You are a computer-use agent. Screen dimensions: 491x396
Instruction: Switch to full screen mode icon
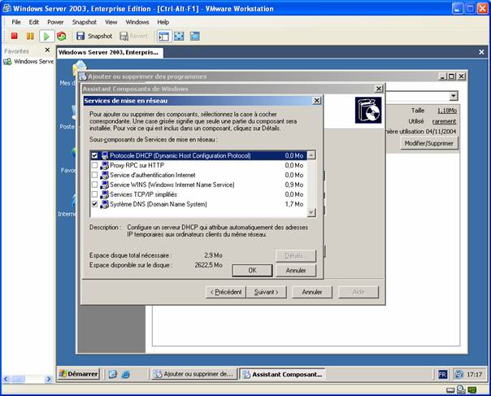tap(179, 36)
